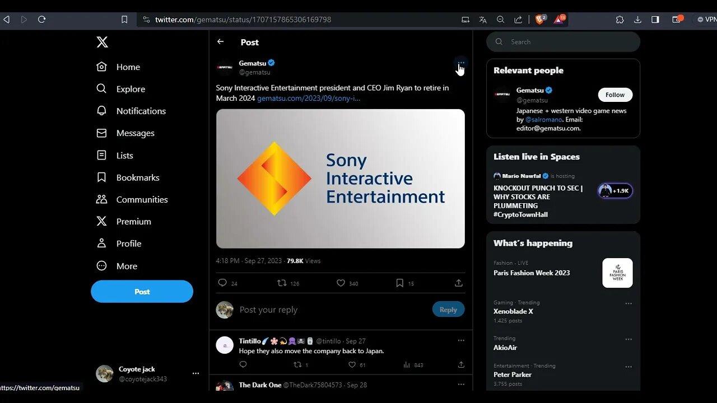Reply to Tintillo's comment
The image size is (717, 403).
tap(243, 364)
